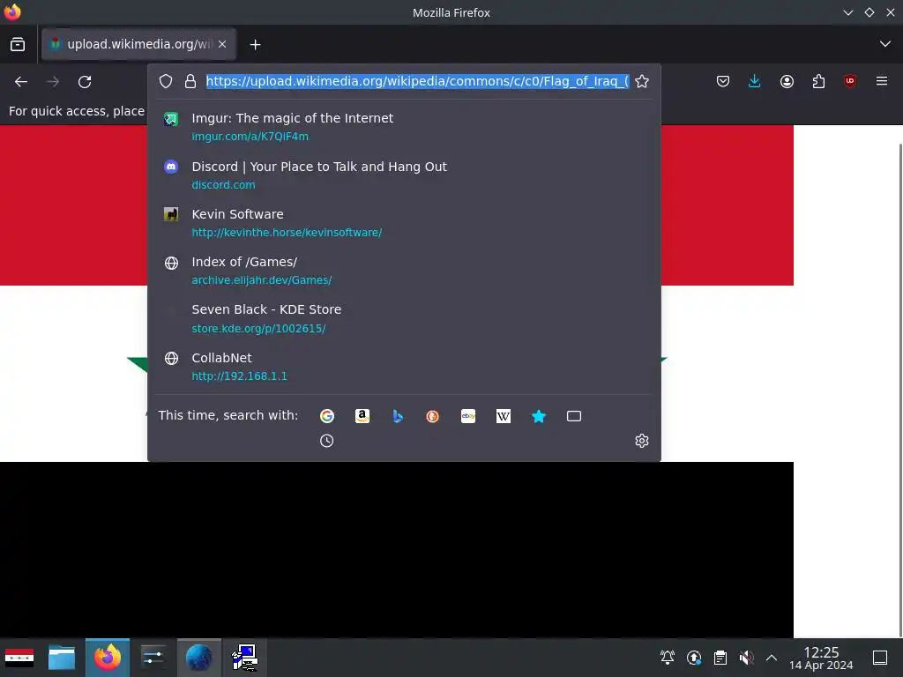
Task: Open Imgur: The magic of the Internet suggestion
Action: [404, 127]
